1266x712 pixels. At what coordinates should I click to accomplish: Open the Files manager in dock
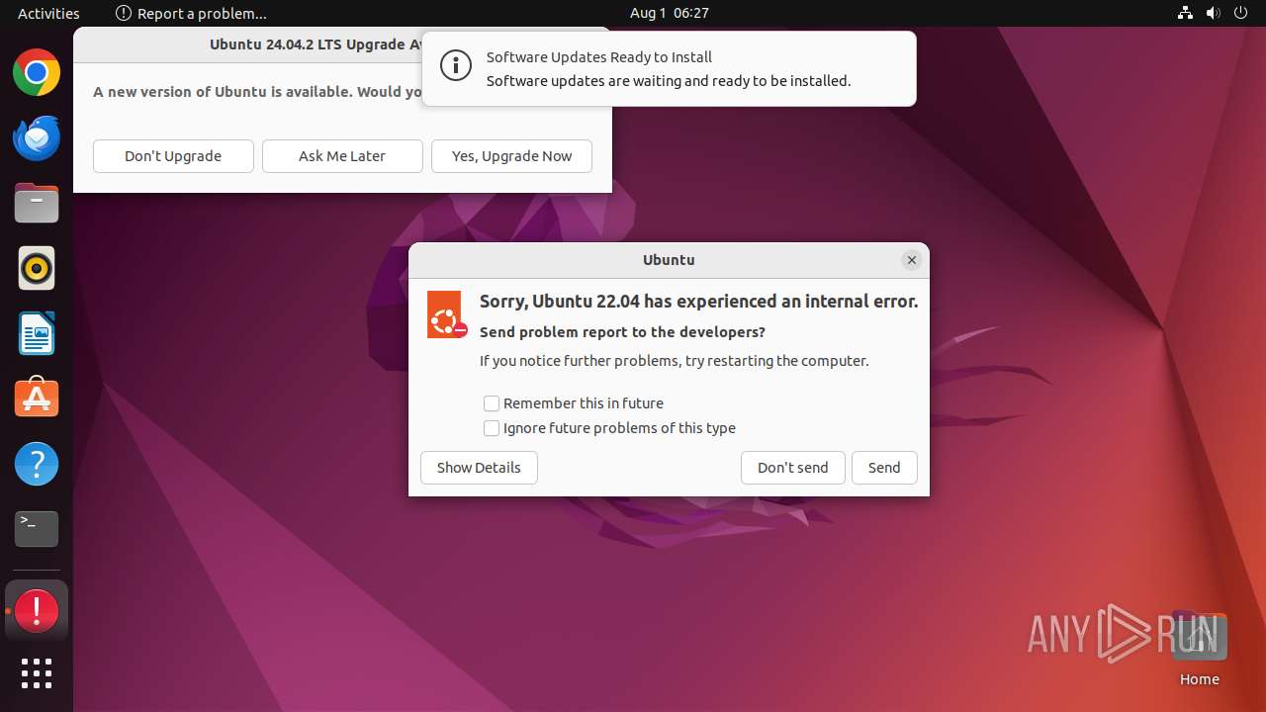tap(37, 204)
